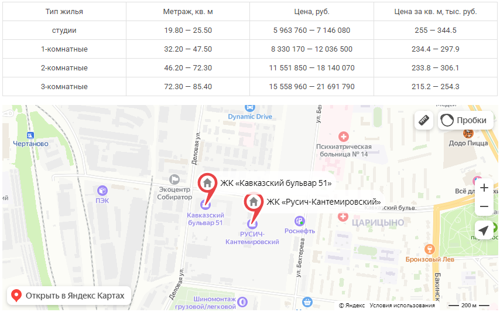Select the ruler distance measurement tool
500x312 pixels.
pyautogui.click(x=424, y=120)
